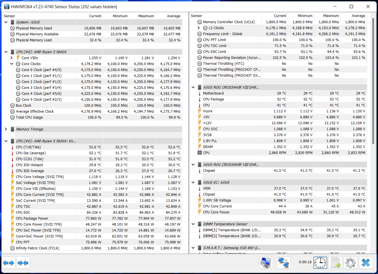This screenshot has height=274, width=378.
Task: Select the Frequency Limit - Global row
Action: tap(278, 34)
